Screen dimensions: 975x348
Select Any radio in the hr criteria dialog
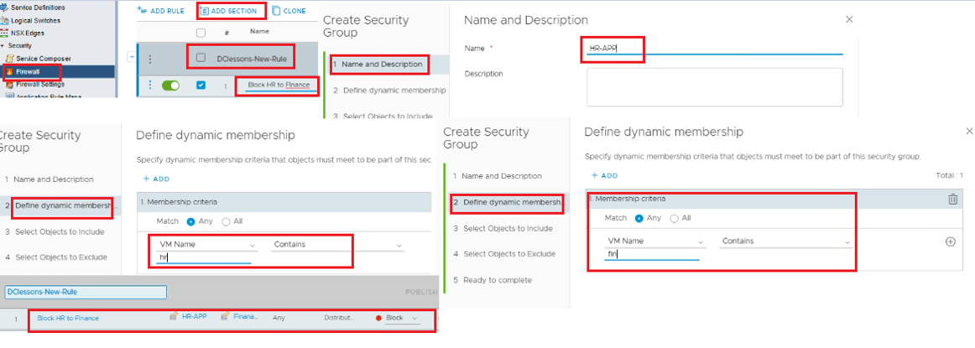(191, 221)
